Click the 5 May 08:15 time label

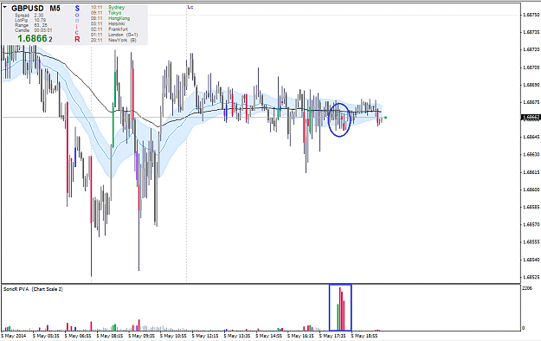pos(110,336)
